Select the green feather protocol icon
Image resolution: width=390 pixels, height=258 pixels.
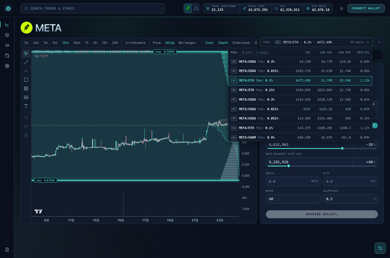click(188, 9)
